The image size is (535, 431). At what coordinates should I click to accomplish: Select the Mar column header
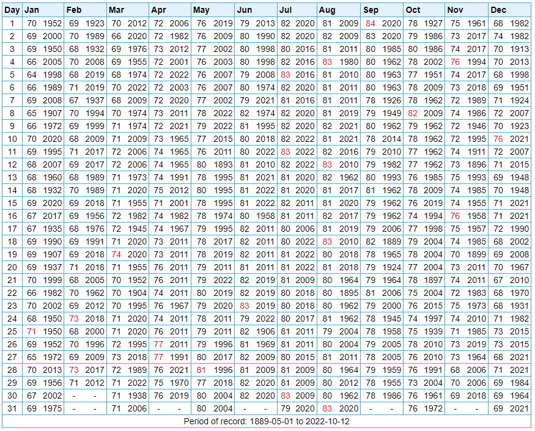click(116, 10)
